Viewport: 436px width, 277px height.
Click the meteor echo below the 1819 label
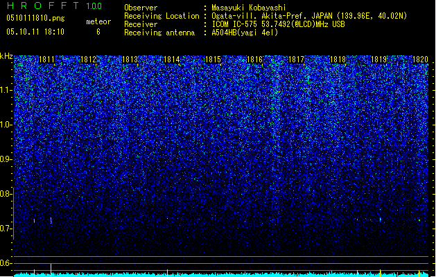381,220
